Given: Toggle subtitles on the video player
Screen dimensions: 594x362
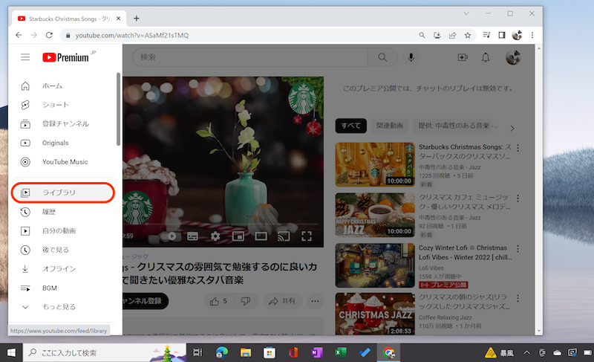Looking at the screenshot, I should click(192, 236).
